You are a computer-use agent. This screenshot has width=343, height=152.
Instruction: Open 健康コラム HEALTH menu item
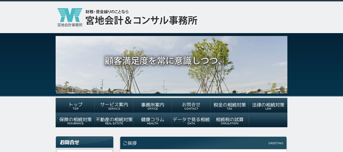[152, 120]
